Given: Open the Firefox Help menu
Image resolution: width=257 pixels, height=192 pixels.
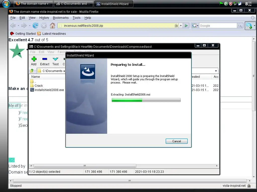Looking at the screenshot, I should [88, 18].
